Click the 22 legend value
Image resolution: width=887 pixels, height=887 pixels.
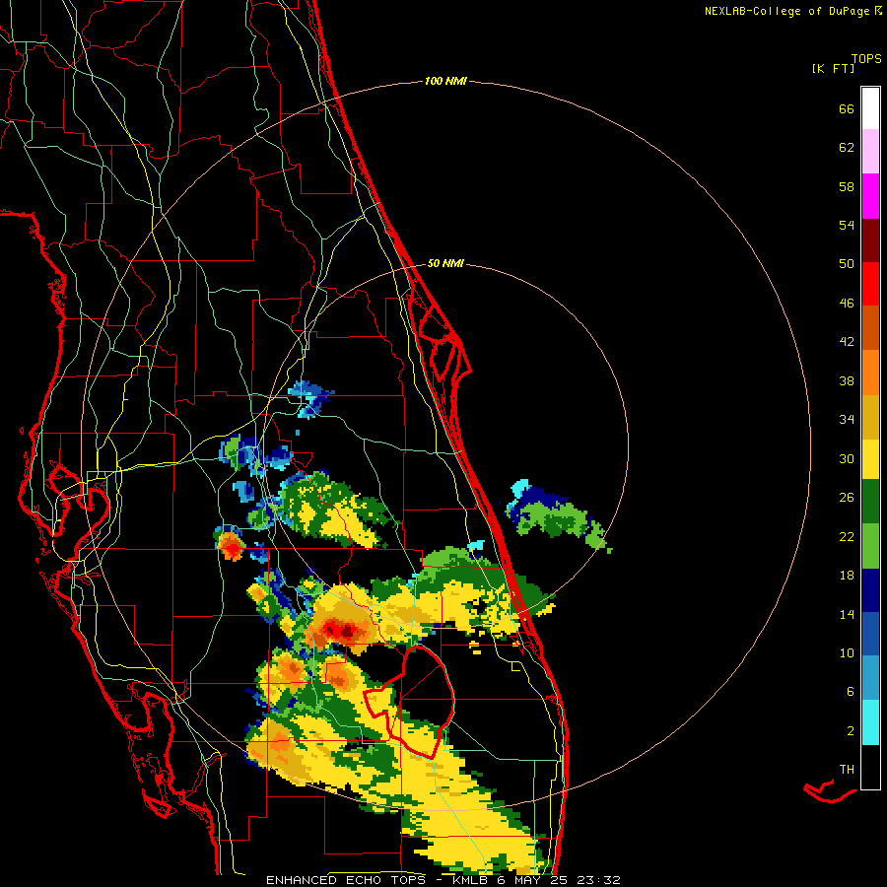click(x=847, y=536)
